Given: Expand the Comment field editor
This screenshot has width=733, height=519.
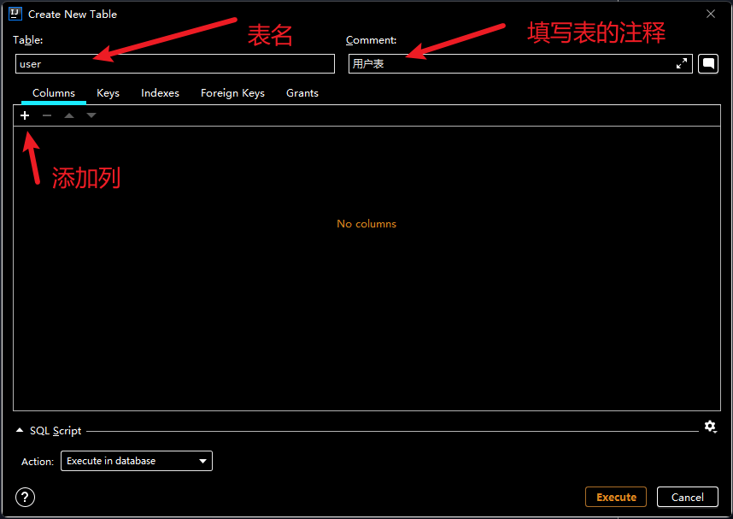Looking at the screenshot, I should pyautogui.click(x=682, y=64).
